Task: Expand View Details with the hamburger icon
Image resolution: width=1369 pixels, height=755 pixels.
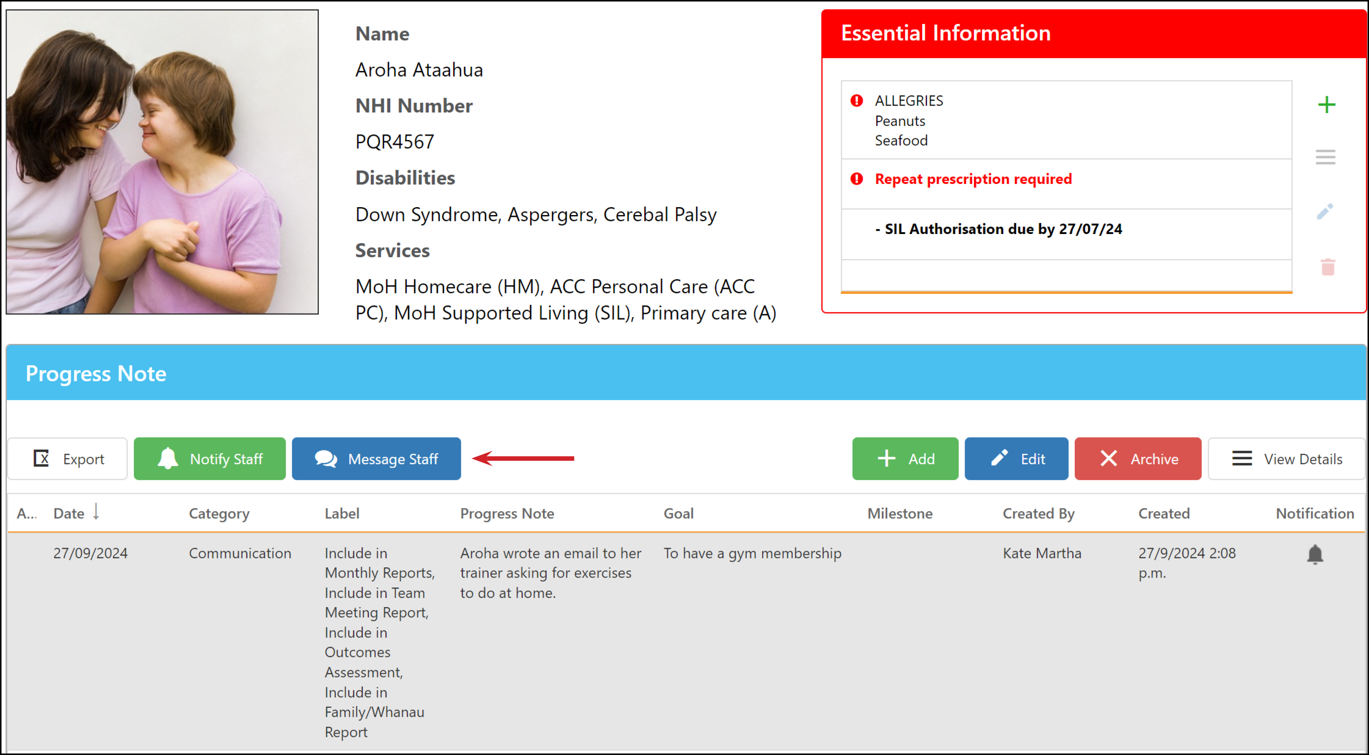Action: click(x=1242, y=458)
